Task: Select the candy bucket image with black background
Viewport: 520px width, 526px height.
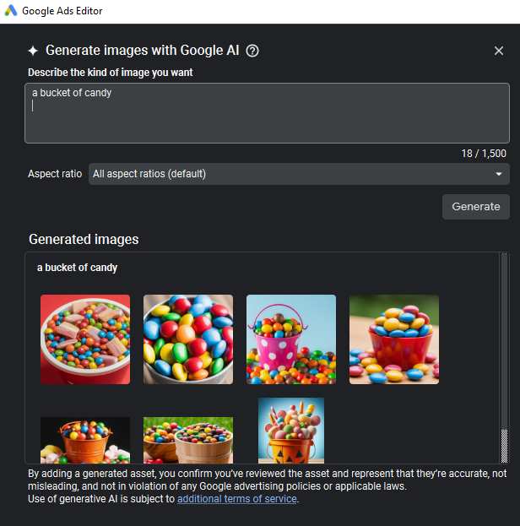Action: coord(85,439)
